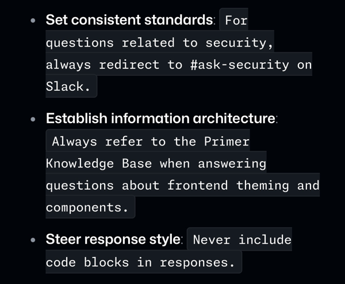Viewport: 345px width, 284px height.
Task: Click the word Slack in the first snippet
Action: [65, 86]
